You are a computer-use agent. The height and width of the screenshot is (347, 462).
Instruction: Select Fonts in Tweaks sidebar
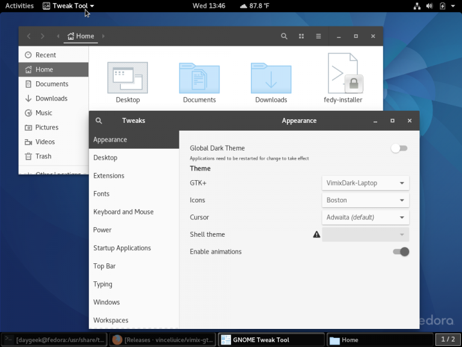tap(101, 194)
